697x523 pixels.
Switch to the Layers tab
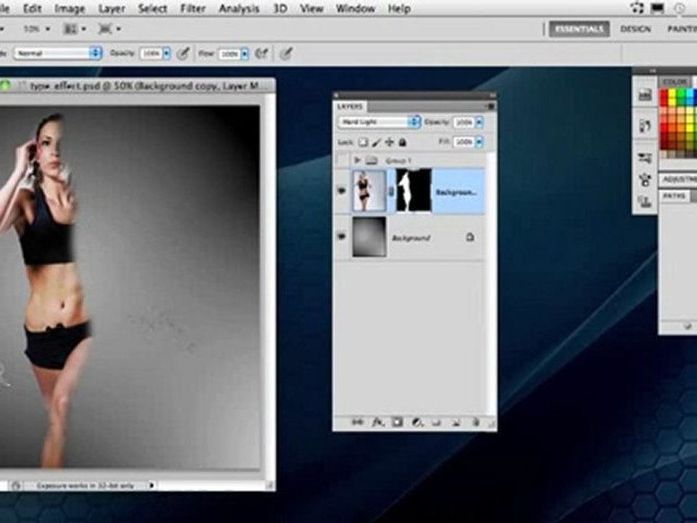click(x=350, y=106)
